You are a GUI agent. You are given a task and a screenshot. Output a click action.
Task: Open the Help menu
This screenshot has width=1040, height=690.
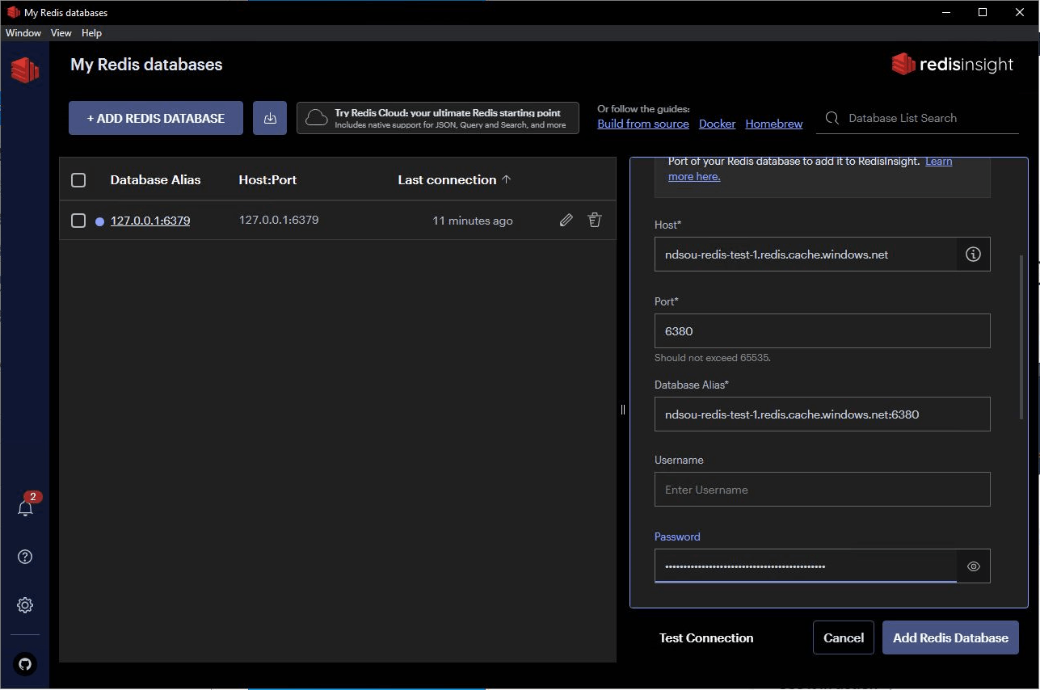(x=91, y=33)
